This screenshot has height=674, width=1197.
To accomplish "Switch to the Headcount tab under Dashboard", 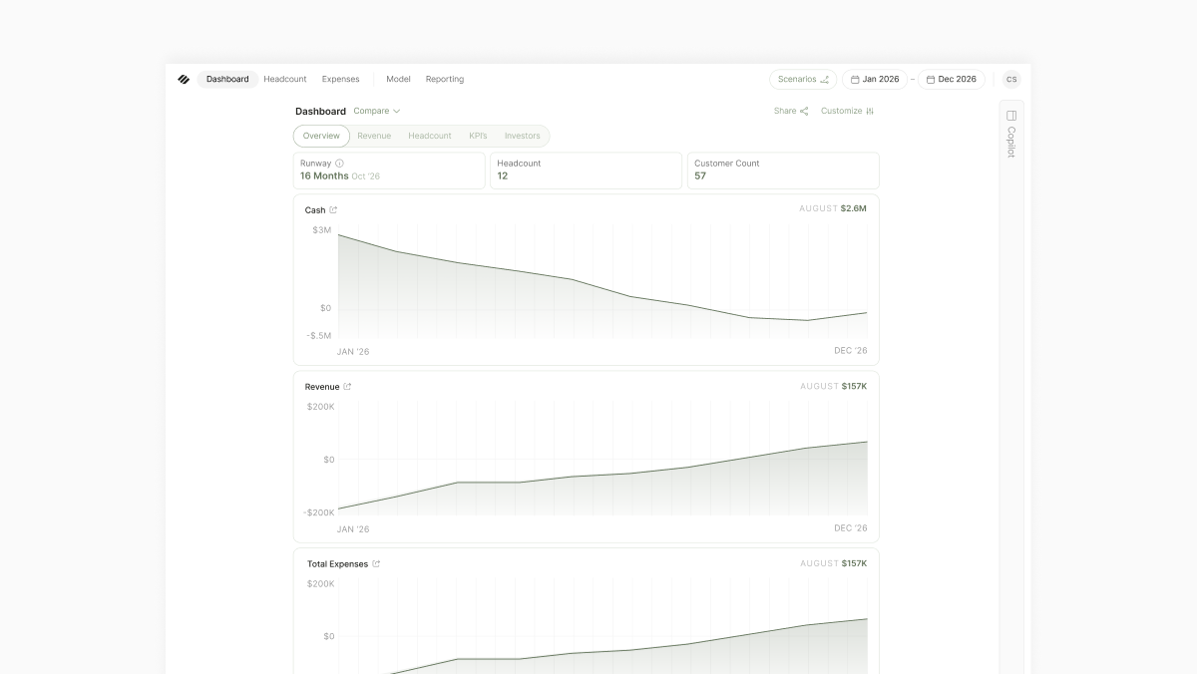I will (430, 136).
